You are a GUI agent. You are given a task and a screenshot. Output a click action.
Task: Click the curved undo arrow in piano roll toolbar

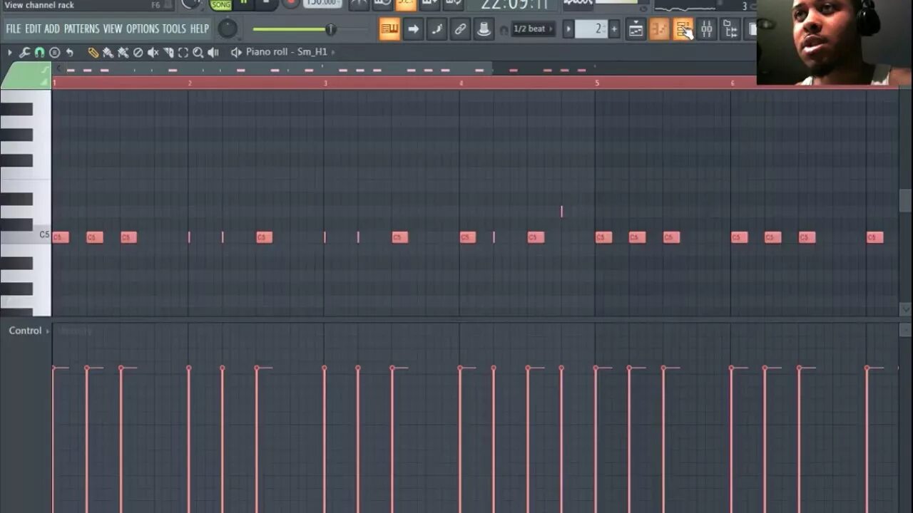pos(69,52)
